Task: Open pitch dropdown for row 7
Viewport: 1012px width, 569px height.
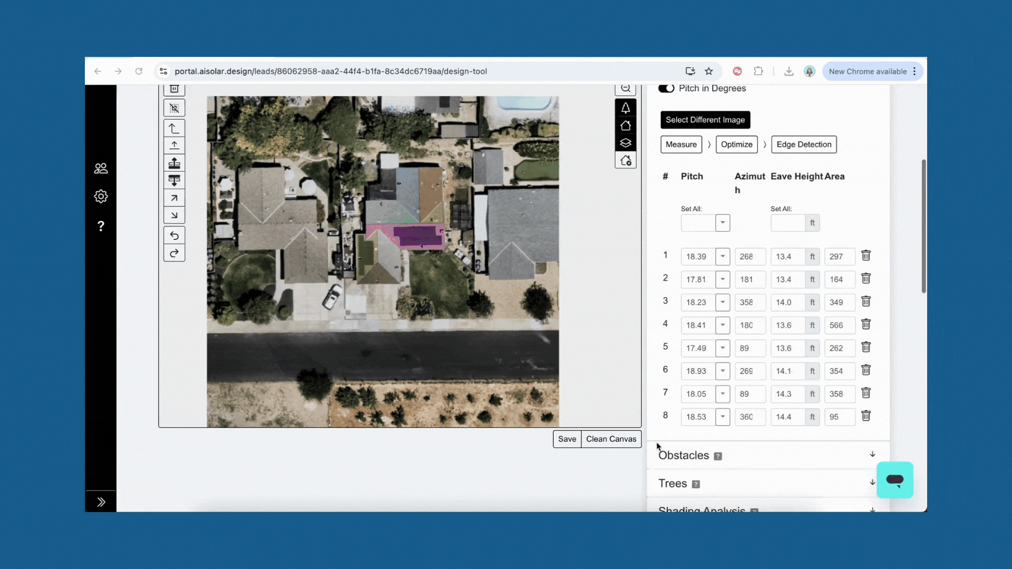Action: point(723,394)
